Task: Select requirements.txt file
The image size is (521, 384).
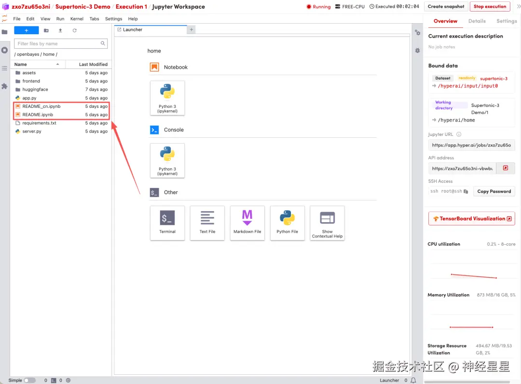Action: (x=61, y=123)
